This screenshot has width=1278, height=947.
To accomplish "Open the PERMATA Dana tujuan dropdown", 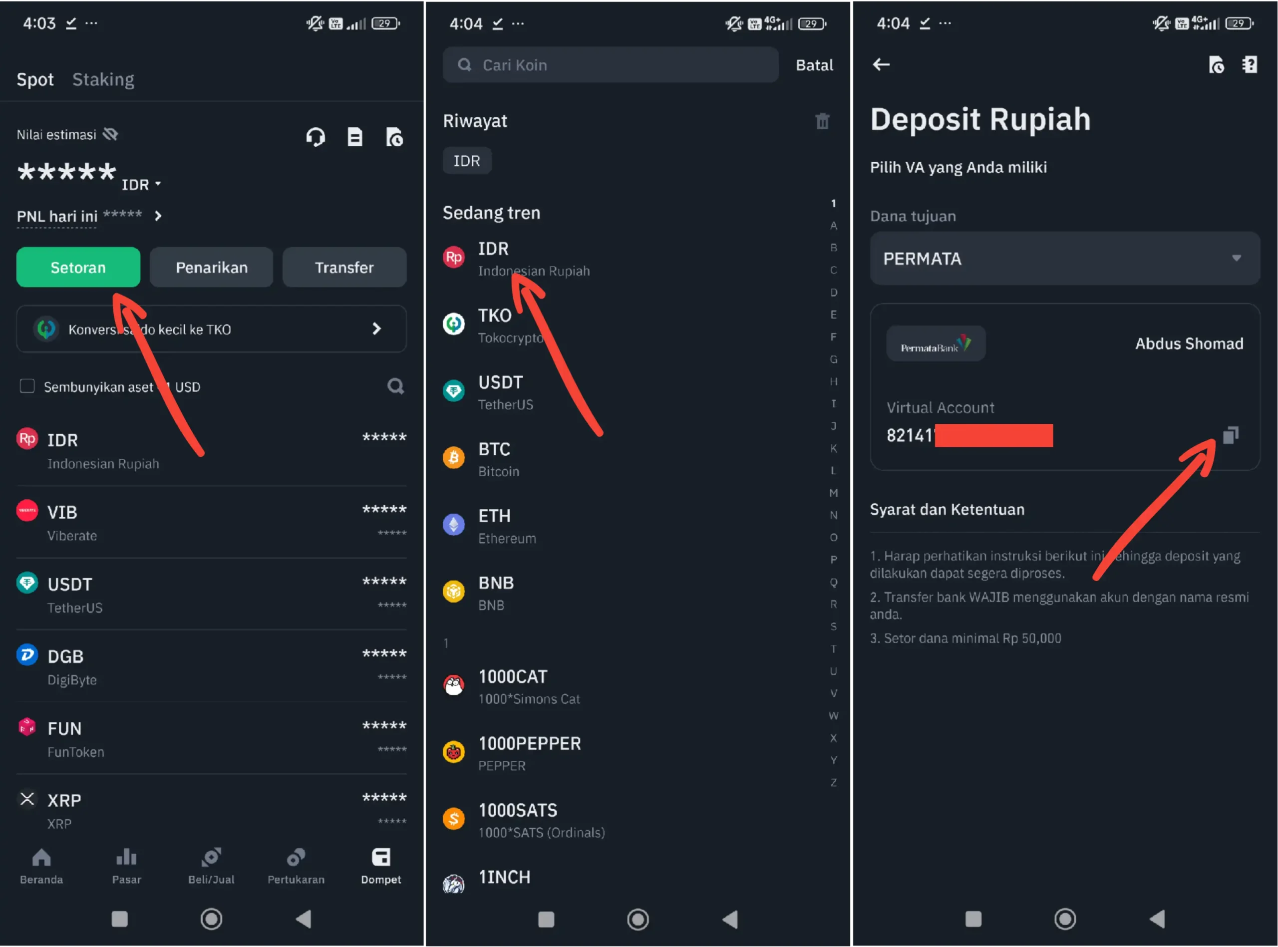I will 1065,259.
